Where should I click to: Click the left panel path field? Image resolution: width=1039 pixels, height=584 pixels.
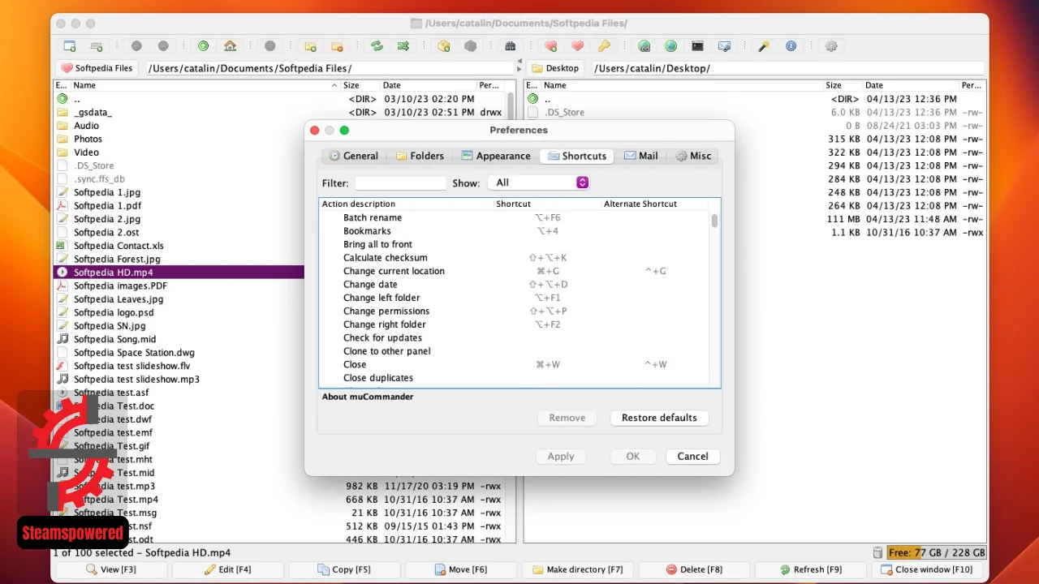coord(330,68)
